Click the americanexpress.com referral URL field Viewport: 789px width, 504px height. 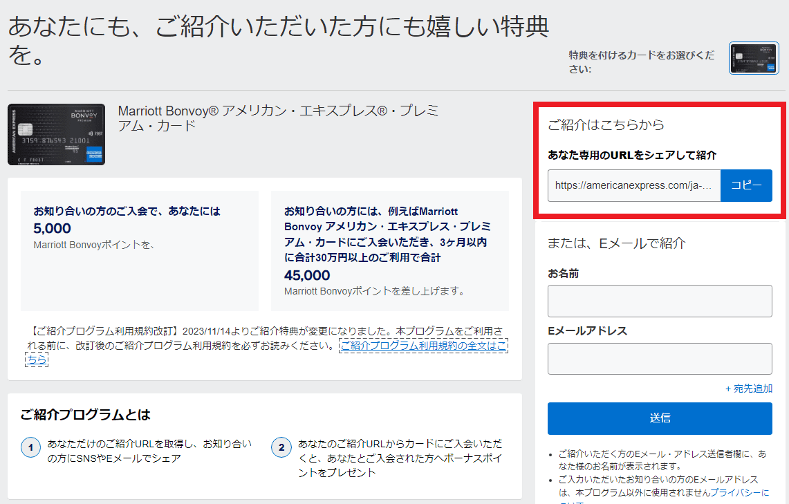(634, 185)
